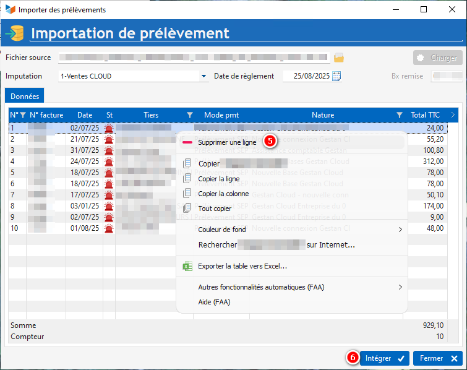Click the Date de règlement input field
The image size is (467, 370).
click(x=307, y=76)
